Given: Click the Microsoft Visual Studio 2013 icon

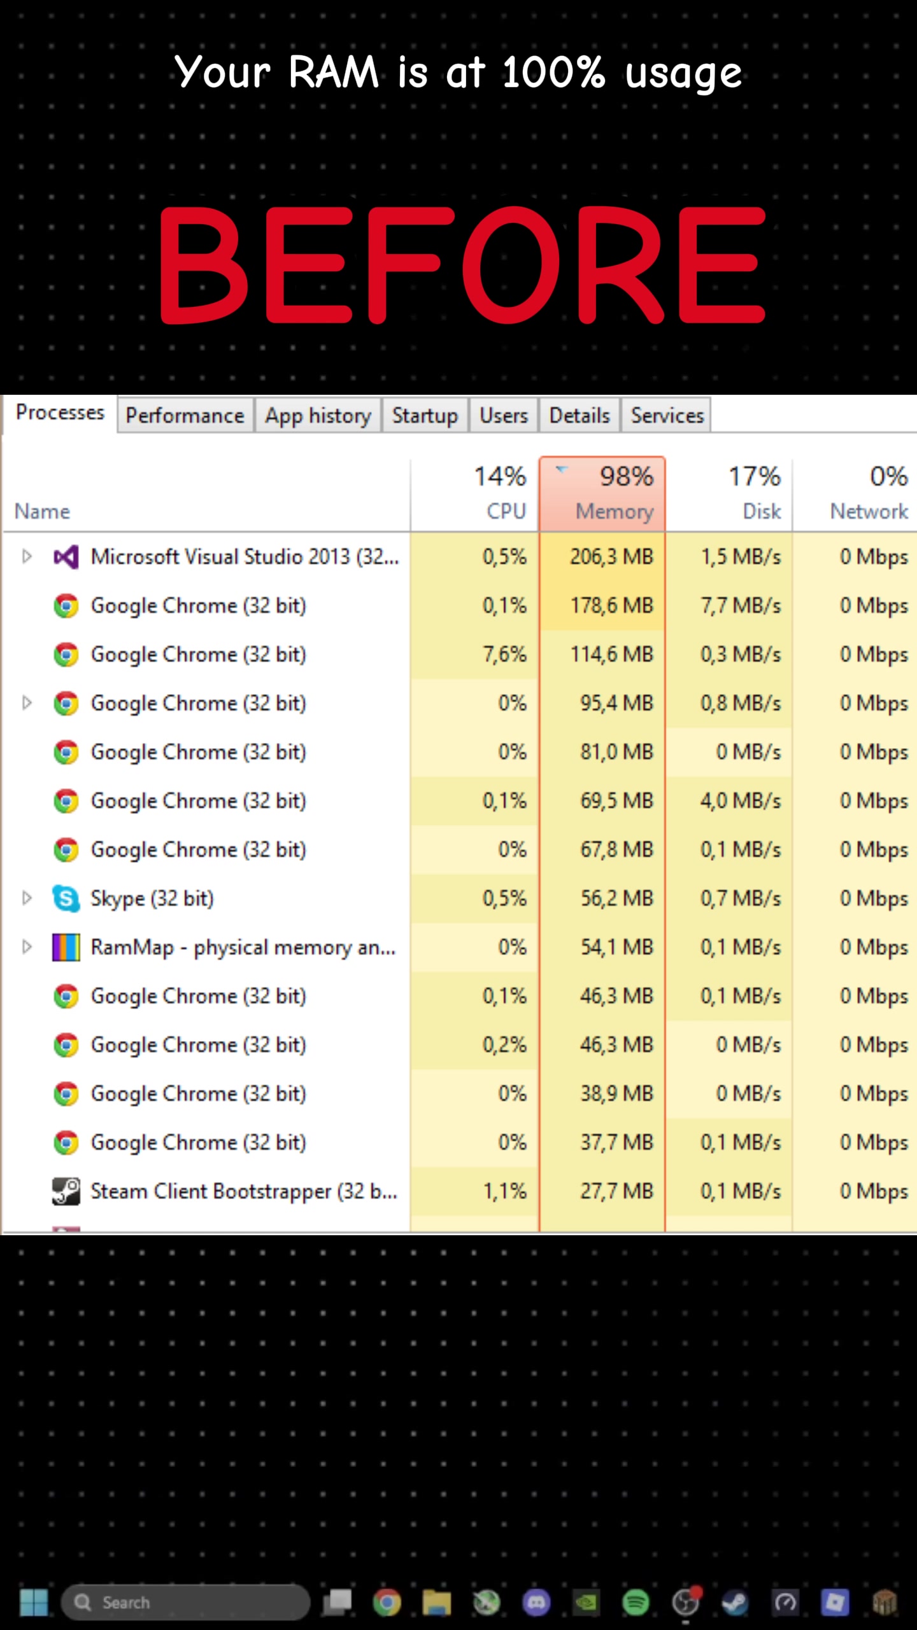Looking at the screenshot, I should tap(66, 557).
